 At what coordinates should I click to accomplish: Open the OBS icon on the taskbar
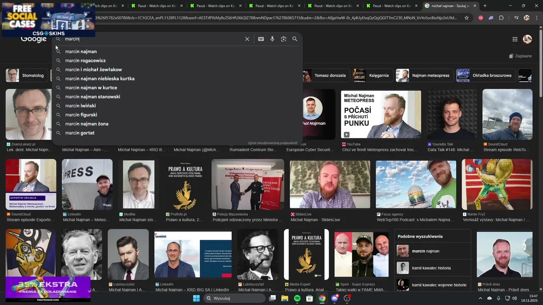(347, 298)
